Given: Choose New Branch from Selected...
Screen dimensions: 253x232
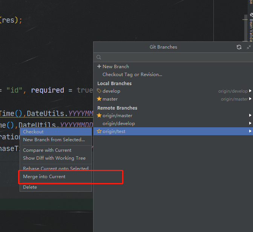Looking at the screenshot, I should [x=56, y=140].
